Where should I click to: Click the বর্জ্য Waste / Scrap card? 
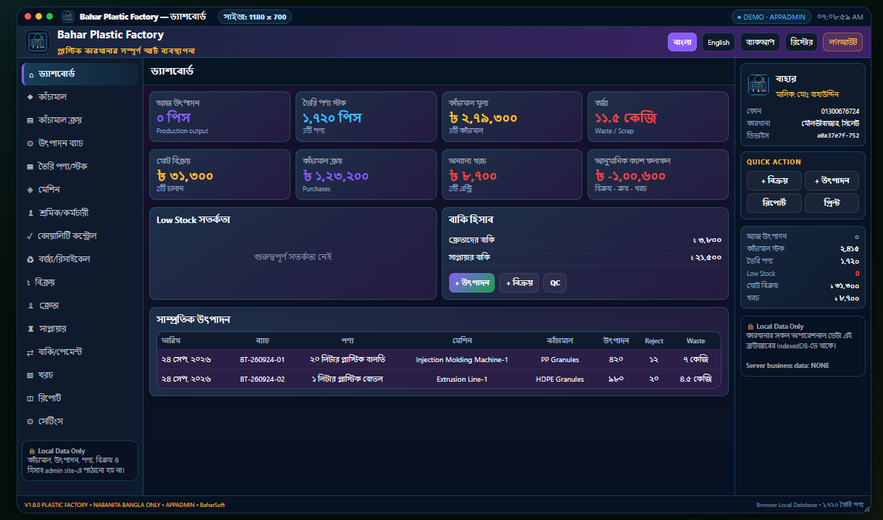click(x=658, y=117)
